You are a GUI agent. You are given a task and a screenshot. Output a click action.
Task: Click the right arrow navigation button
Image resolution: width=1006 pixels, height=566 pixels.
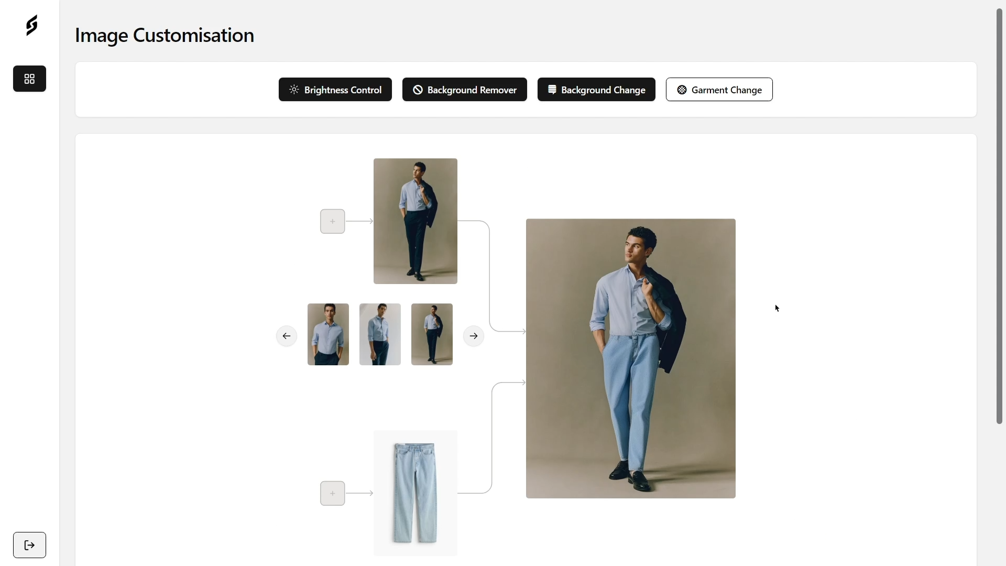[473, 335]
